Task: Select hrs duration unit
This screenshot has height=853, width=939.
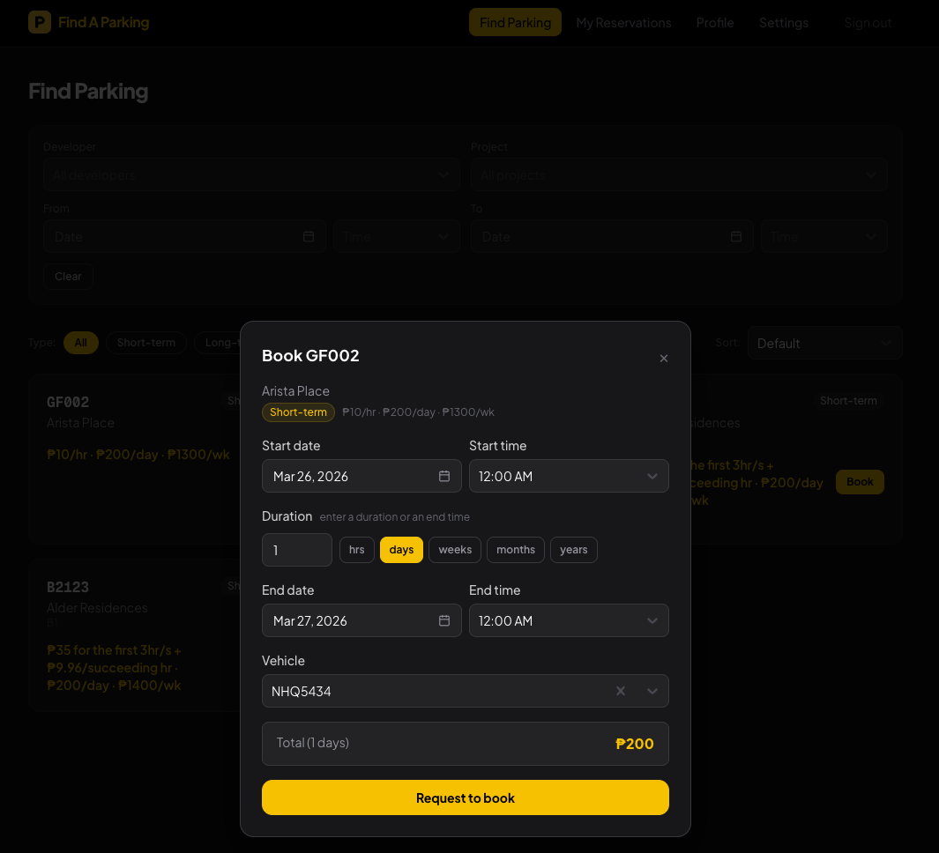Action: click(357, 550)
